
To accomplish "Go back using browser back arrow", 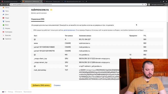I will 2,4.
